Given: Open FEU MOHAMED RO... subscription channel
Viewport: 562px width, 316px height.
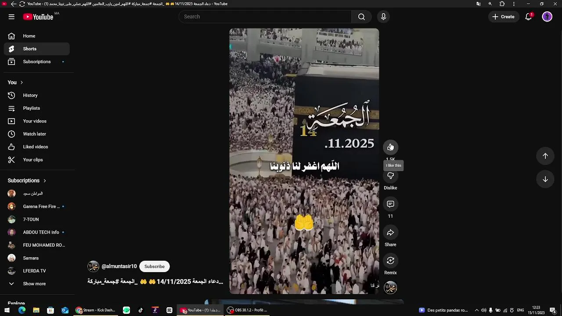Looking at the screenshot, I should 37,245.
